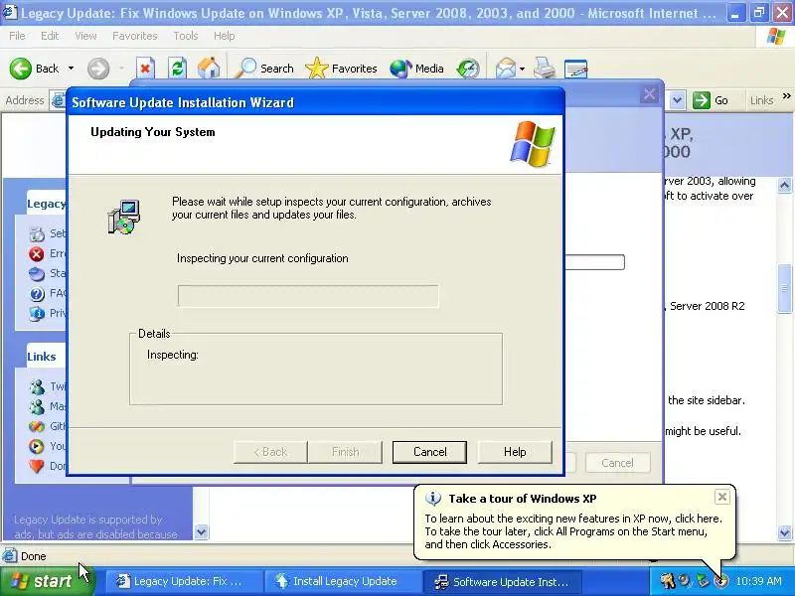Click the Internet Explorer page icon in status bar

[x=10, y=556]
